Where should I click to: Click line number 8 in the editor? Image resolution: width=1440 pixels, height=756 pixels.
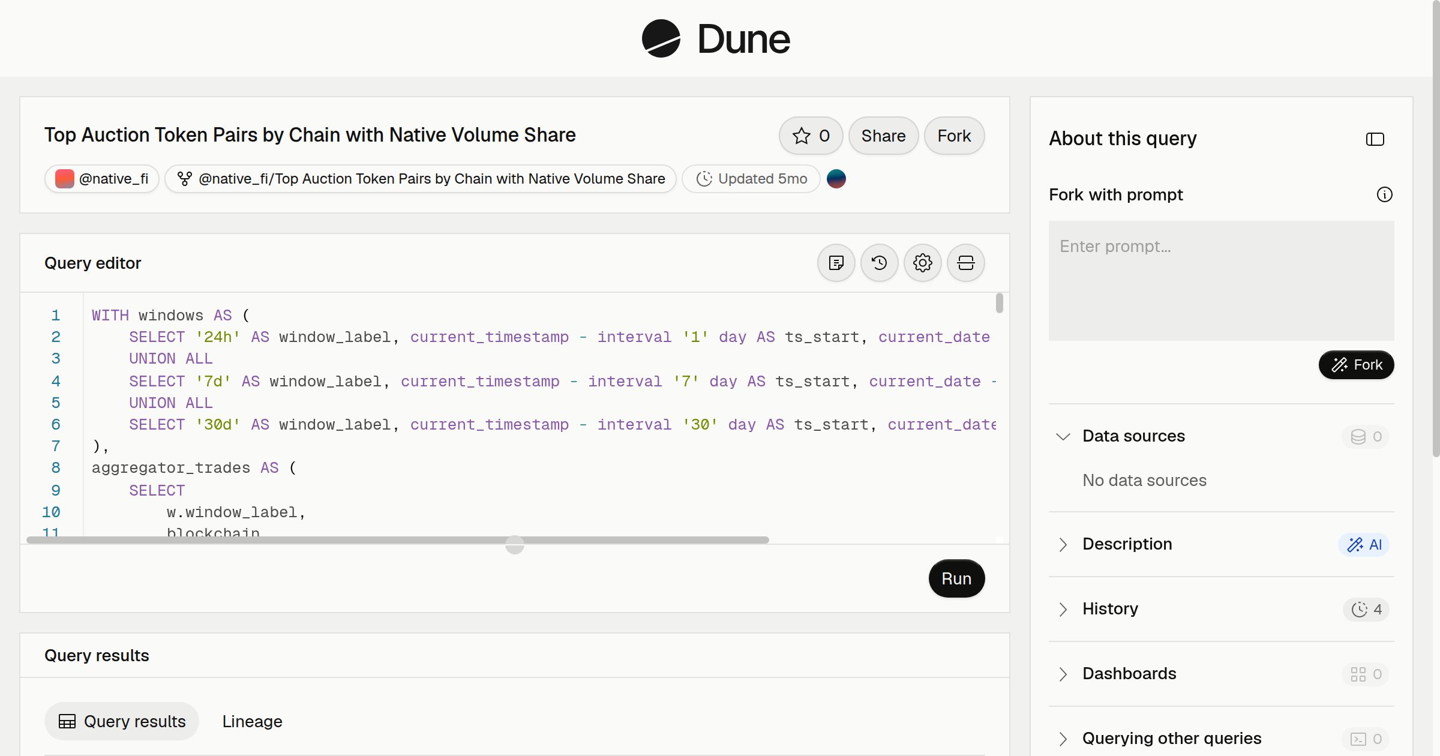point(55,468)
